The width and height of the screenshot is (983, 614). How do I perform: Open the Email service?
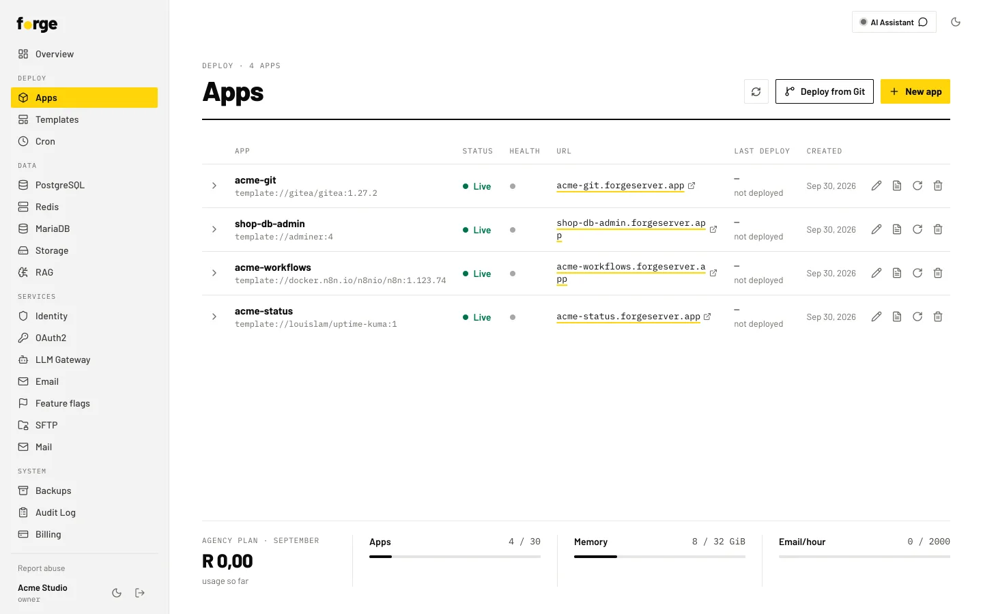coord(85,381)
